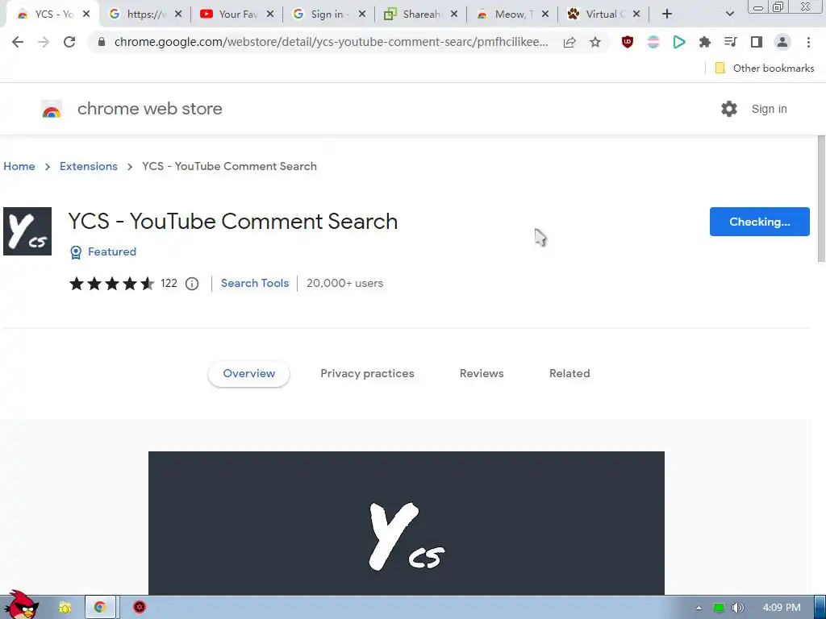This screenshot has height=619, width=826.
Task: Select the Overview tab
Action: 248,374
